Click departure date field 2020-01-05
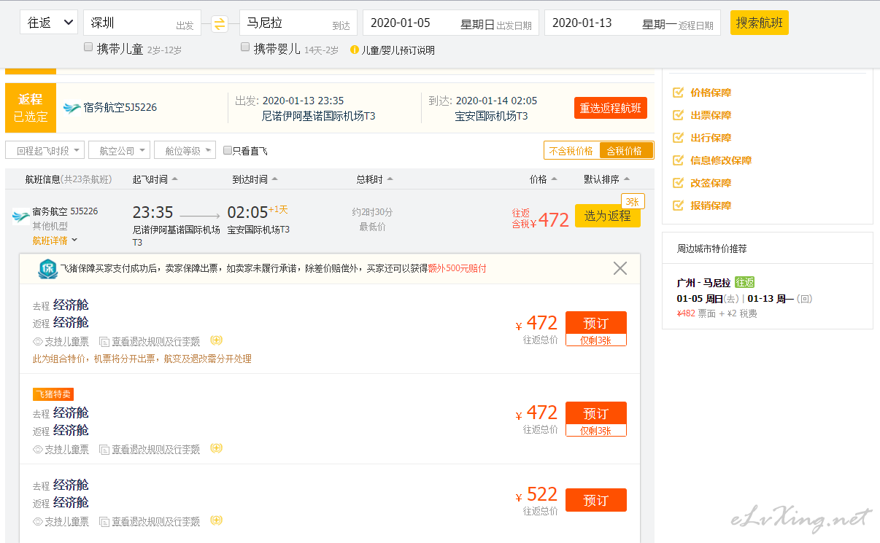This screenshot has height=543, width=880. point(451,23)
